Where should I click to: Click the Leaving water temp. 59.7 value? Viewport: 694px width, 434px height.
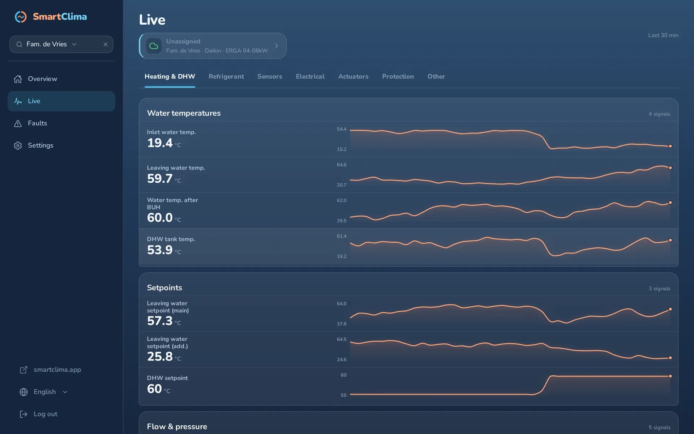click(x=160, y=179)
